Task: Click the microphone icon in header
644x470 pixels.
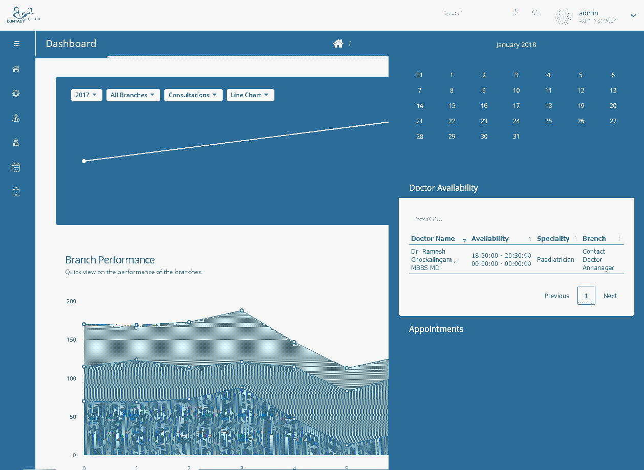Action: click(516, 12)
